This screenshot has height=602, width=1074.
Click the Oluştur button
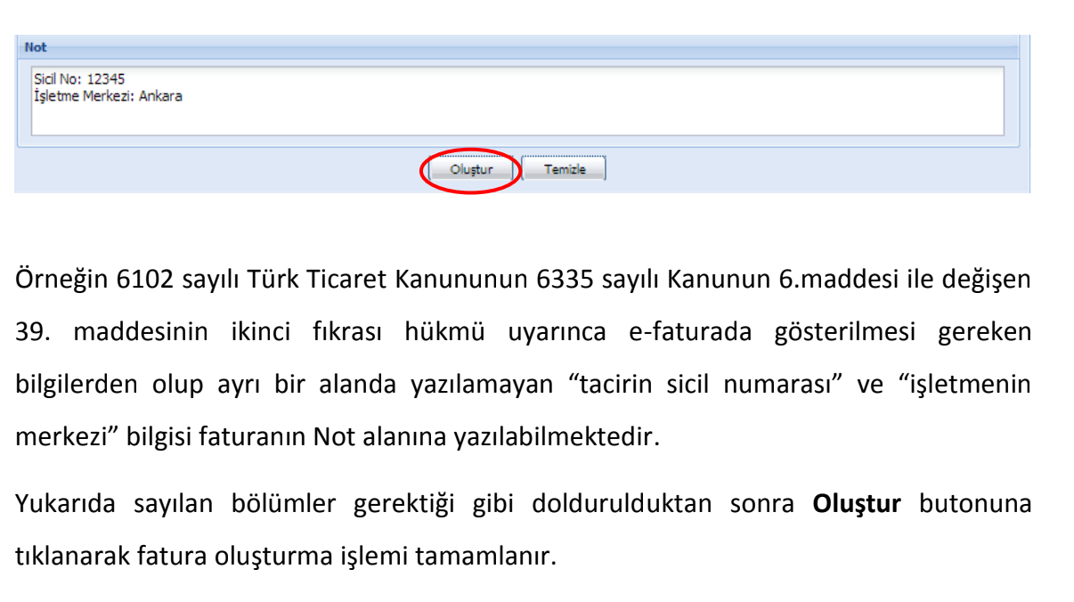point(471,169)
